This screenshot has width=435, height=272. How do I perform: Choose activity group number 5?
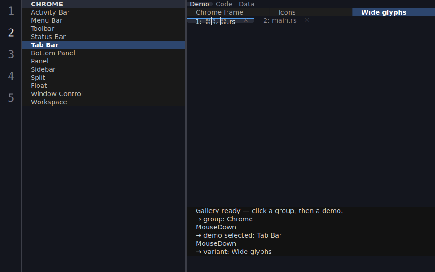11,98
